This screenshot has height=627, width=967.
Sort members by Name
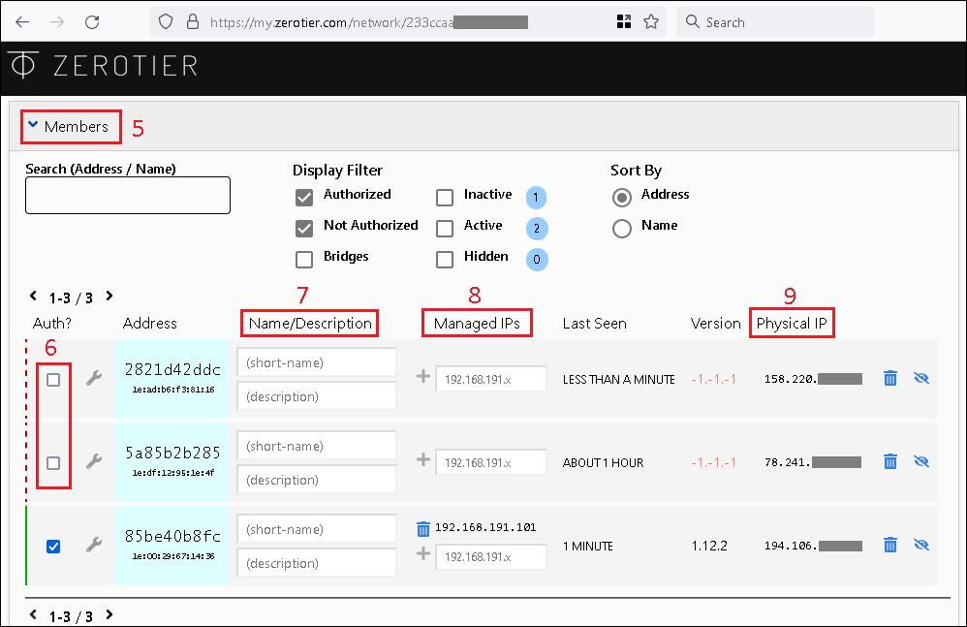point(620,229)
